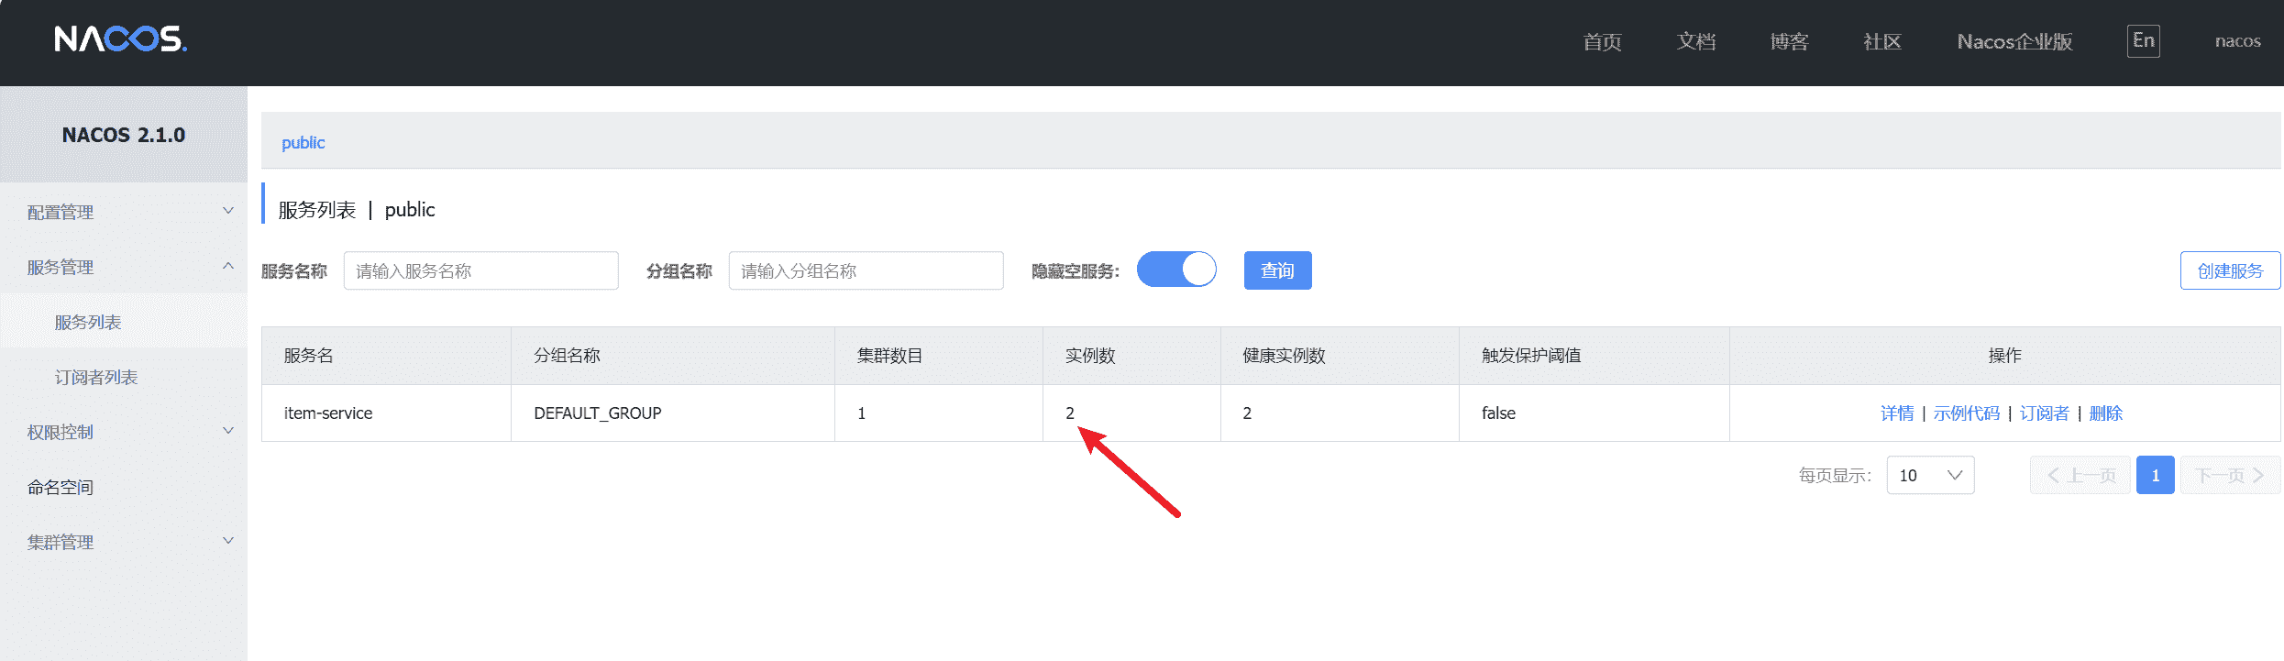
Task: Focus the service name input field
Action: coord(480,270)
